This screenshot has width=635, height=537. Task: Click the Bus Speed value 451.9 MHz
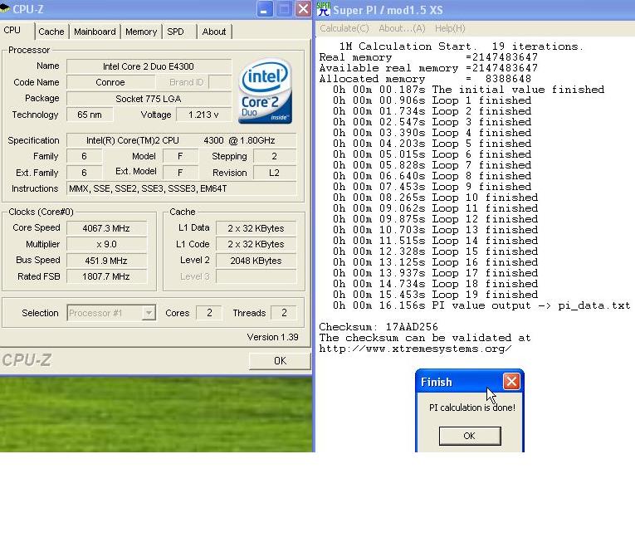tap(106, 261)
